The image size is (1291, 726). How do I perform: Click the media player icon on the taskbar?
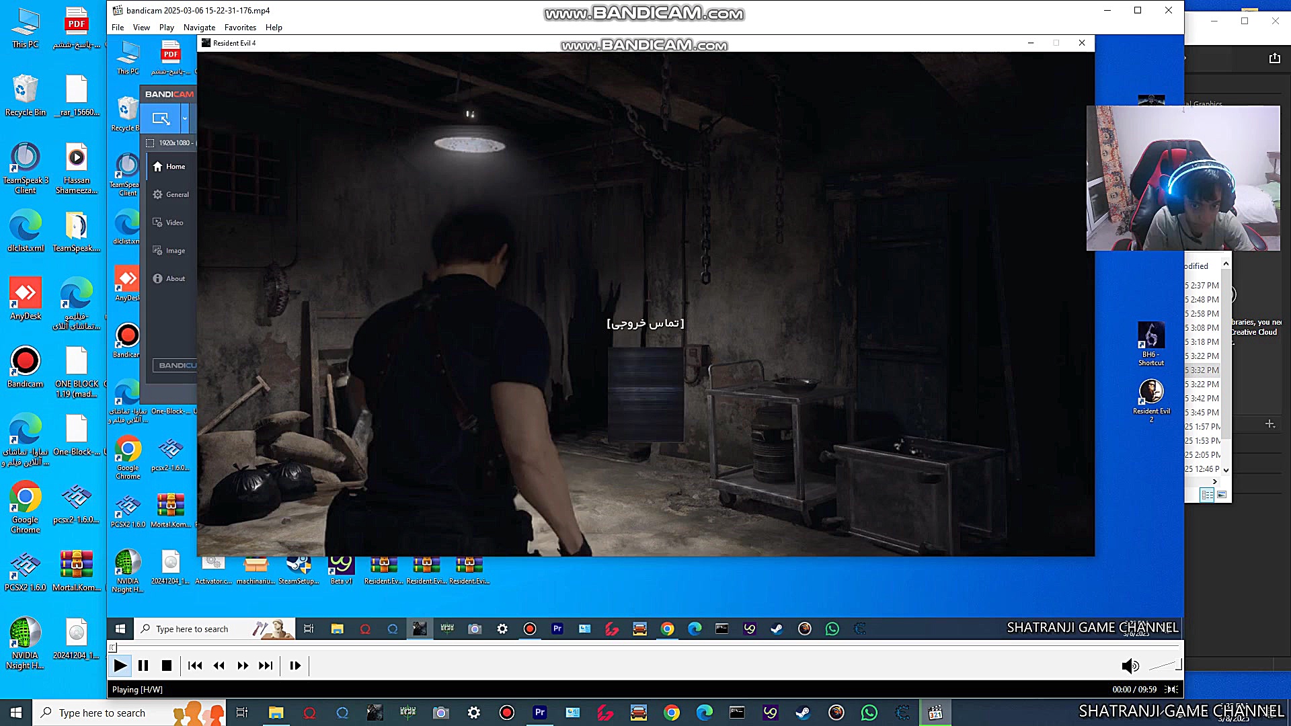pos(935,713)
